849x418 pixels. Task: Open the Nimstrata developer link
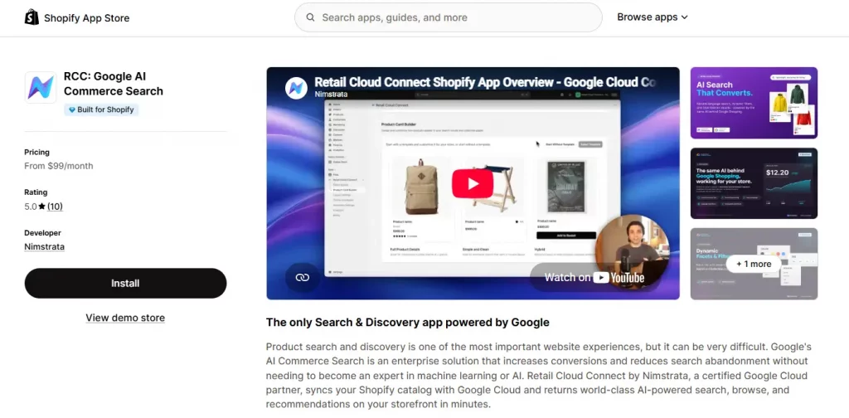45,247
